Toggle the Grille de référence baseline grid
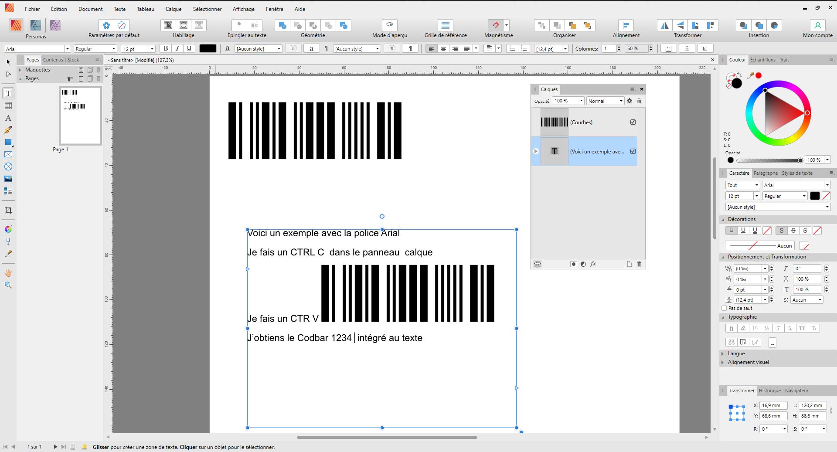Image resolution: width=837 pixels, height=452 pixels. 445,25
